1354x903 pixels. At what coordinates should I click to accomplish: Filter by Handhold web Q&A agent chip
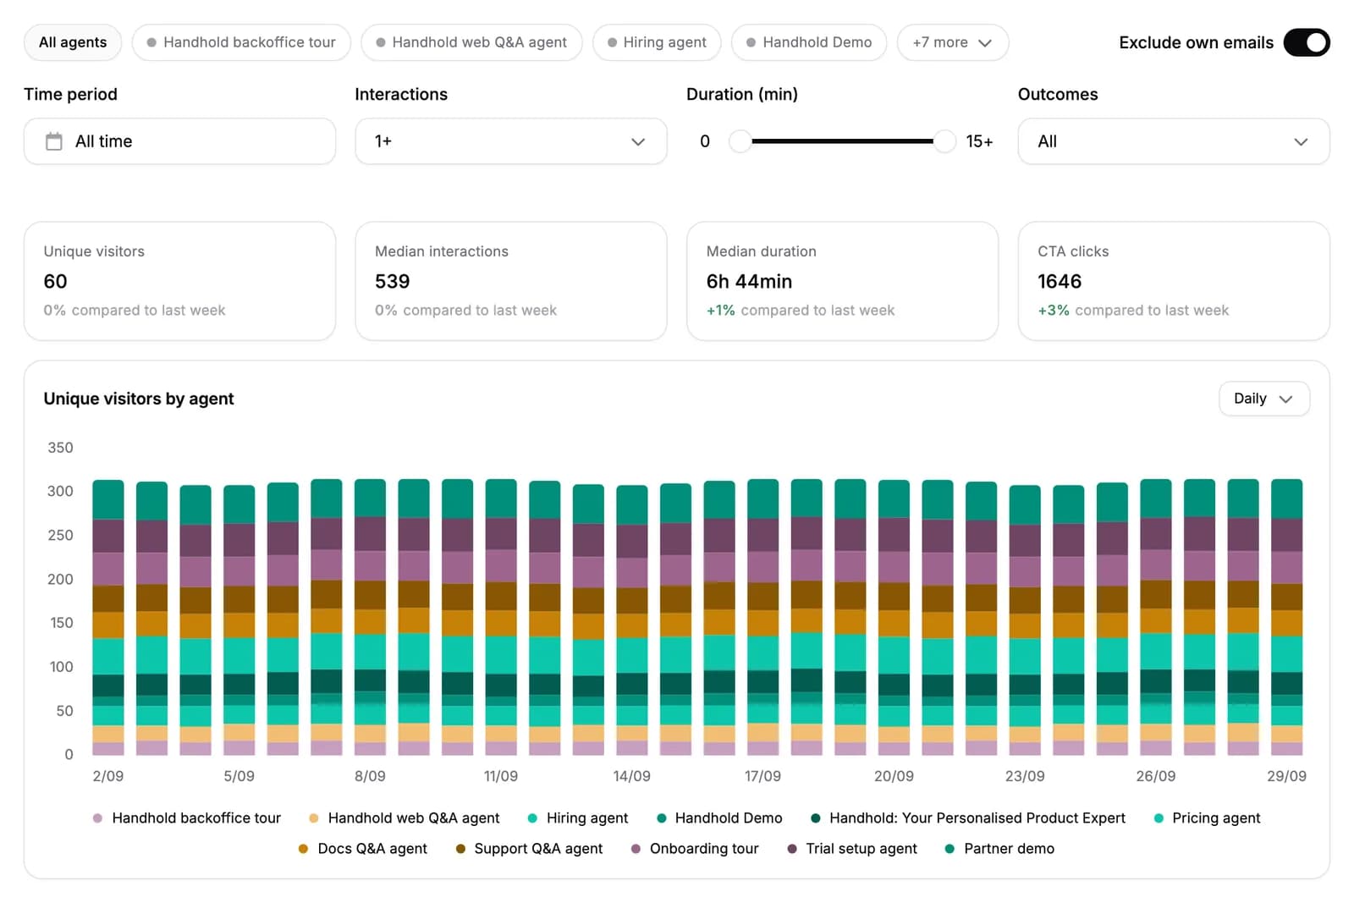(x=471, y=42)
